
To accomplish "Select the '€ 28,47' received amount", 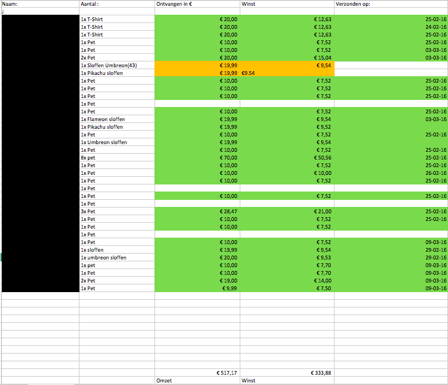I will coord(197,211).
